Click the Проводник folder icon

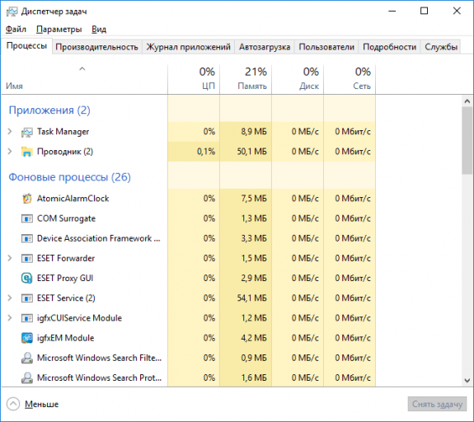point(27,152)
